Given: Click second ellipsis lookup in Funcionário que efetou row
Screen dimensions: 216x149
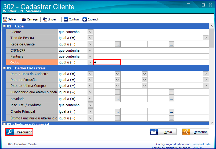Looking at the screenshot, I should [x=171, y=92].
